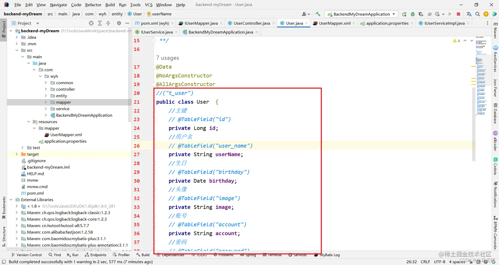Debug the application with the bug icon
This screenshot has height=265, width=499.
(413, 14)
